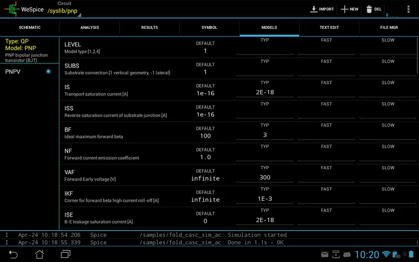Click the IS FAST input field
This screenshot has height=262, width=419.
tap(326, 92)
